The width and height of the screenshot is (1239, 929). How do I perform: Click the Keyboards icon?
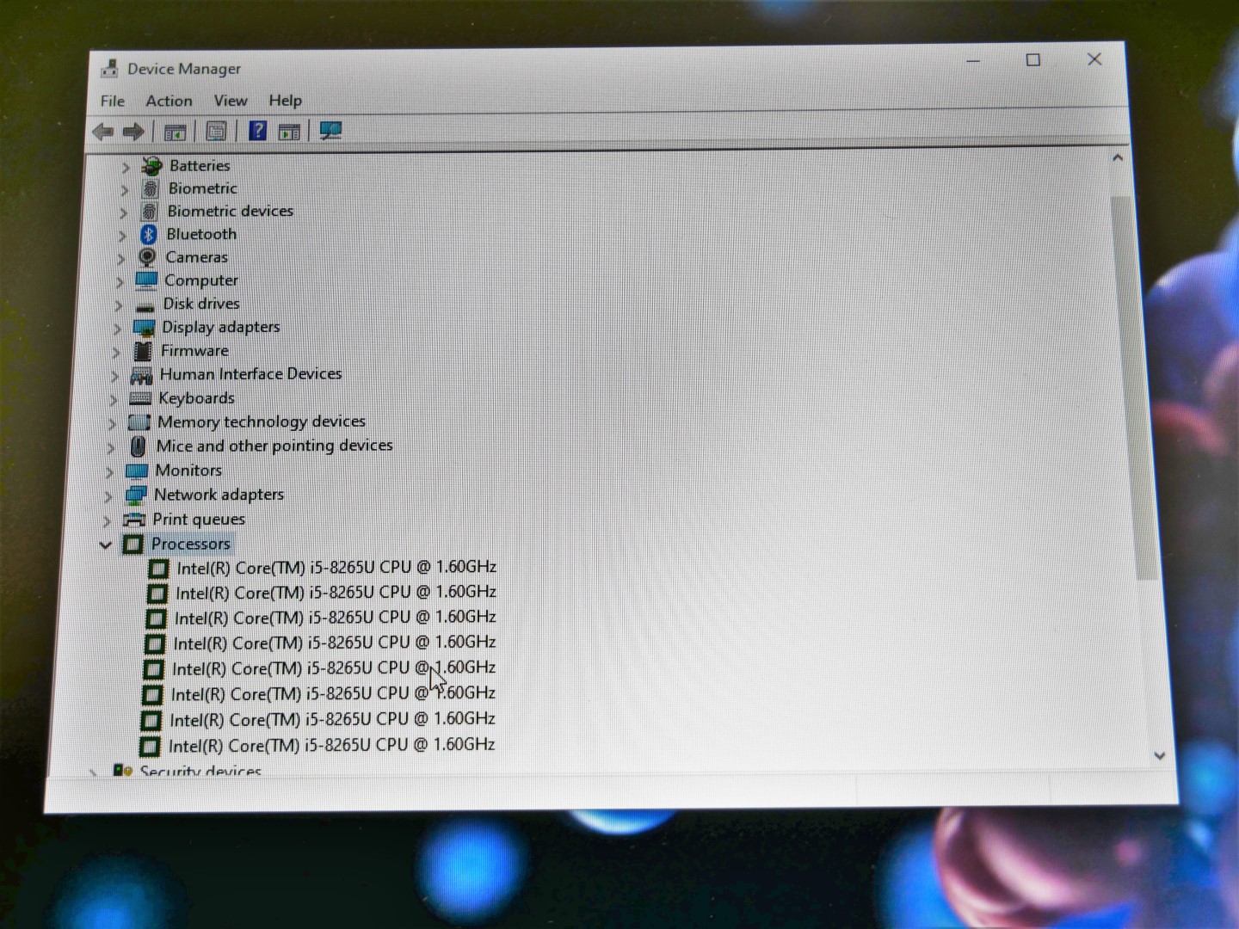point(140,398)
